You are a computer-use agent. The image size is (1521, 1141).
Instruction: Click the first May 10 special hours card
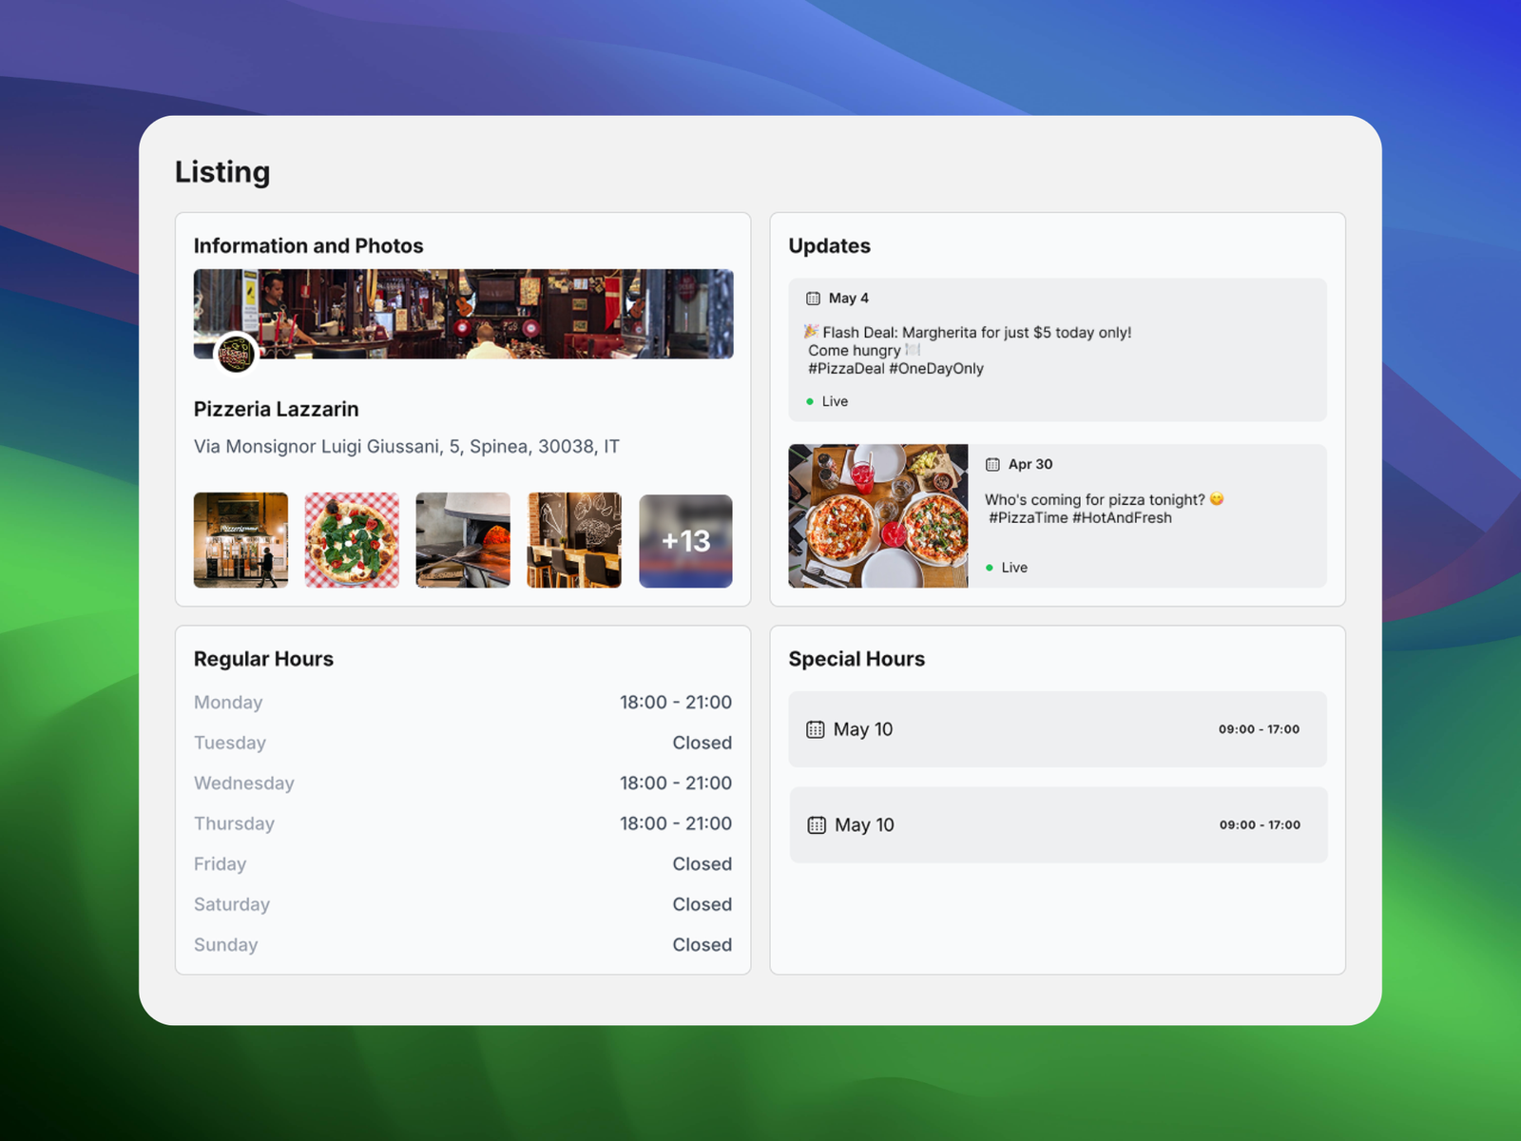coord(1058,729)
